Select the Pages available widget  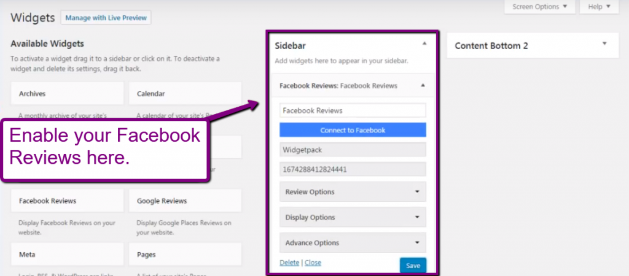click(185, 255)
